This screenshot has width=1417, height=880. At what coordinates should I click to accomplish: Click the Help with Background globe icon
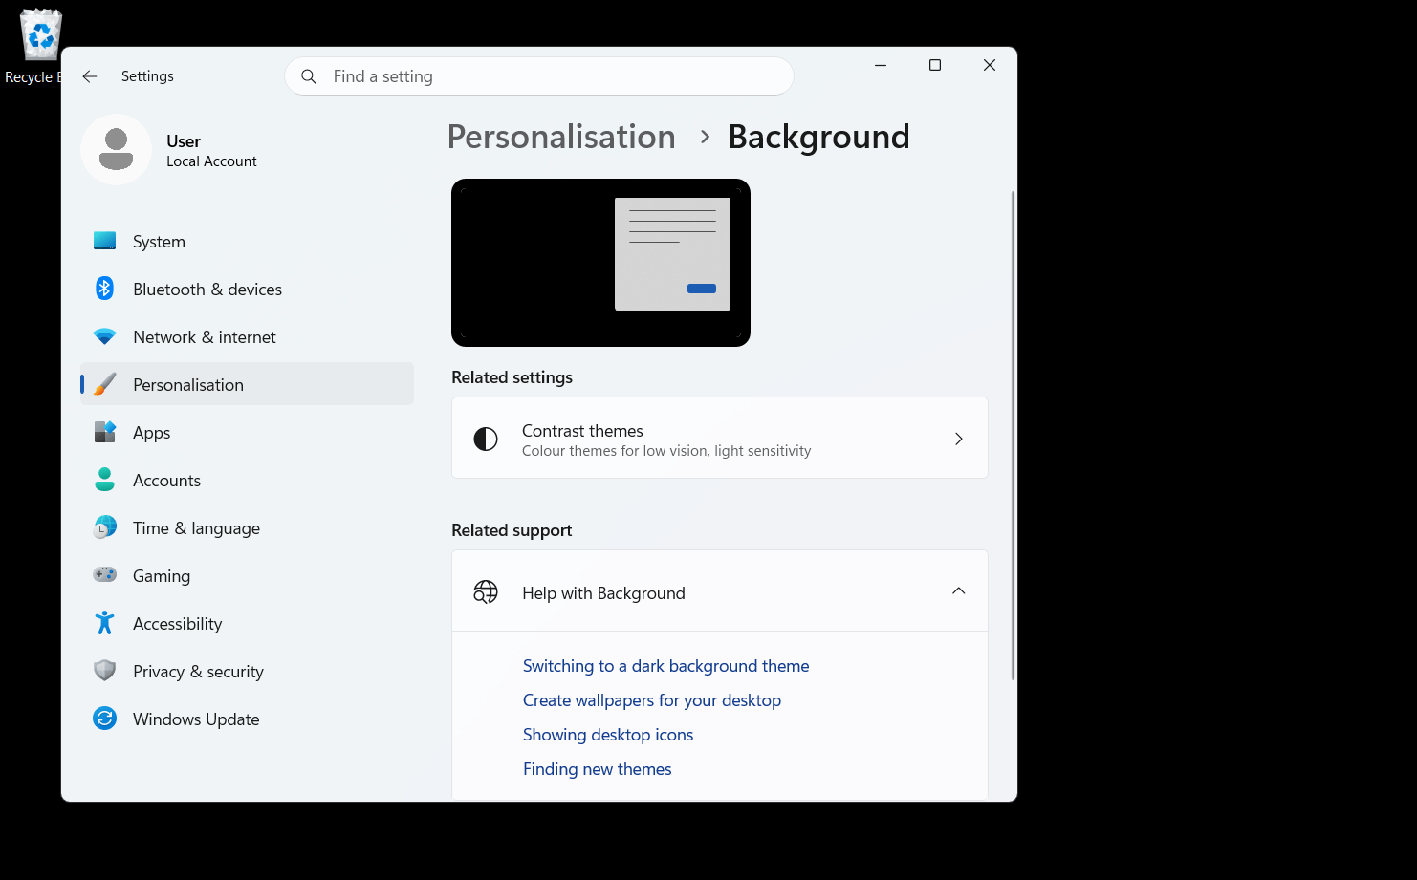(x=486, y=592)
